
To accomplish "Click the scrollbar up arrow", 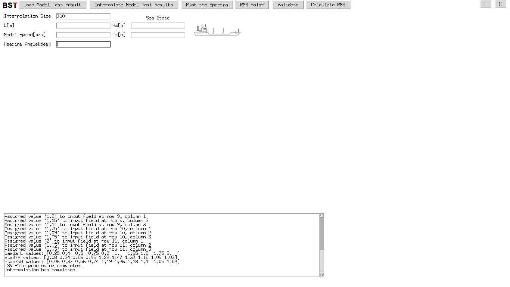I will coord(321,215).
